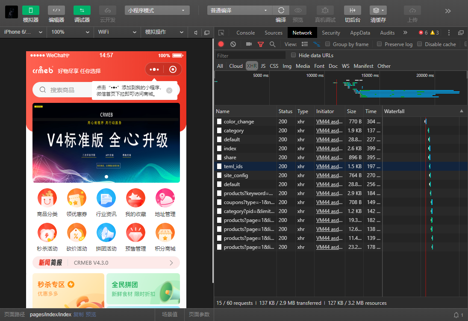This screenshot has height=321, width=468.
Task: Select the All request type filter
Action: click(x=220, y=66)
